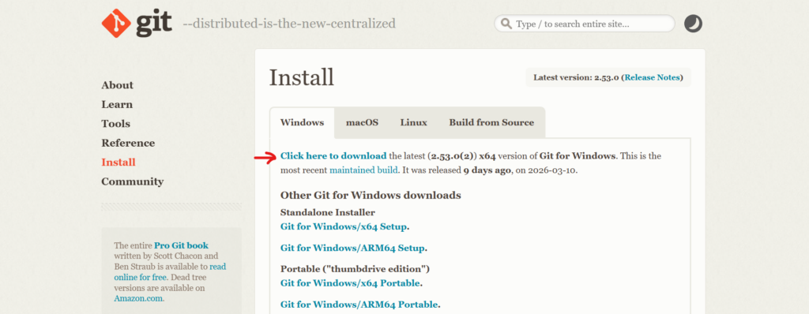Click the Install page heading
This screenshot has width=809, height=314.
pyautogui.click(x=302, y=77)
